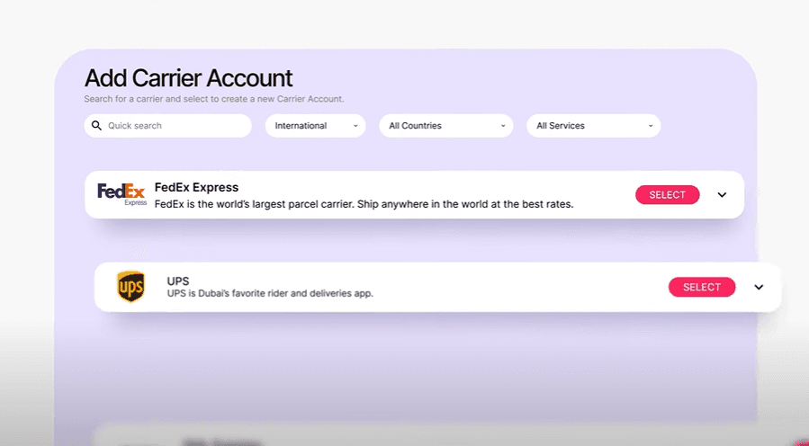809x446 pixels.
Task: Open the International dropdown filter
Action: 315,126
